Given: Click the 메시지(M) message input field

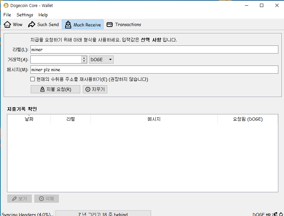Looking at the screenshot, I should tap(154, 70).
